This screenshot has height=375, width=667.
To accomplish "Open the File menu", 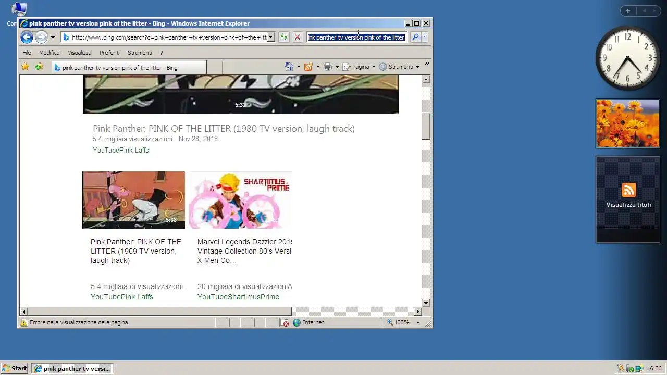I will pyautogui.click(x=27, y=53).
